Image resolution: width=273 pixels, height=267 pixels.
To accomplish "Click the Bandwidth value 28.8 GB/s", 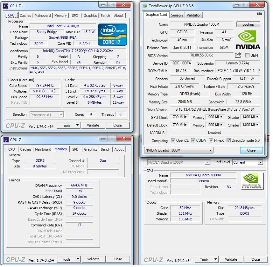I will (243, 102).
